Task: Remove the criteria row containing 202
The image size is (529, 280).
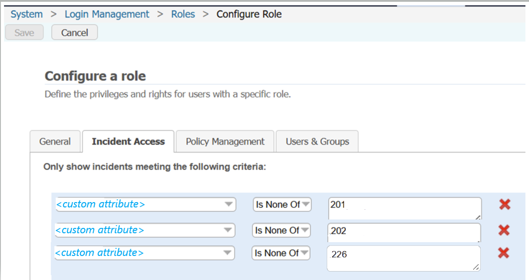Action: coord(504,230)
